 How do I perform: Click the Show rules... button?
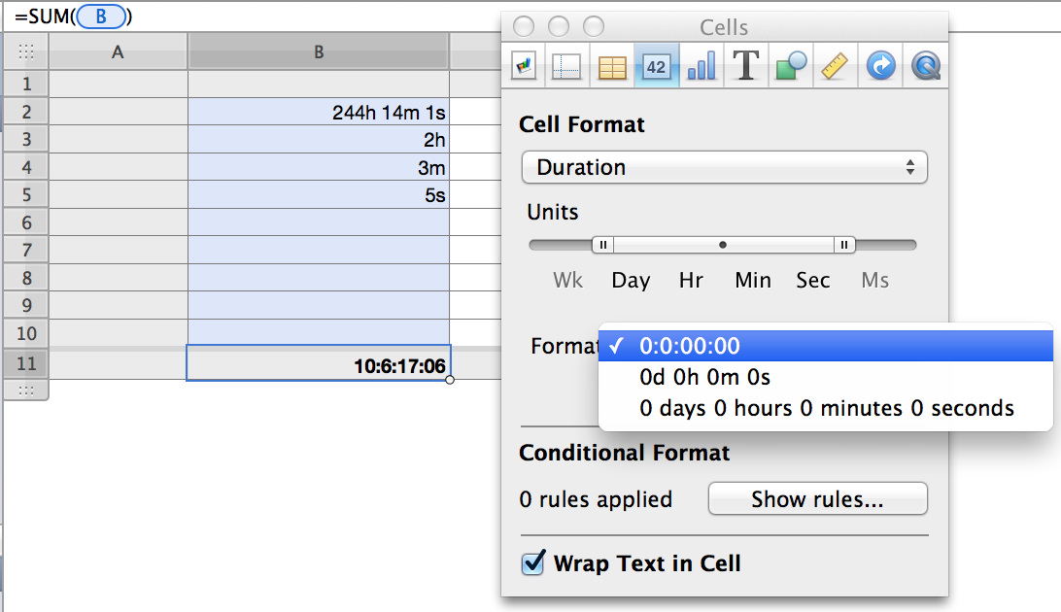pyautogui.click(x=817, y=499)
